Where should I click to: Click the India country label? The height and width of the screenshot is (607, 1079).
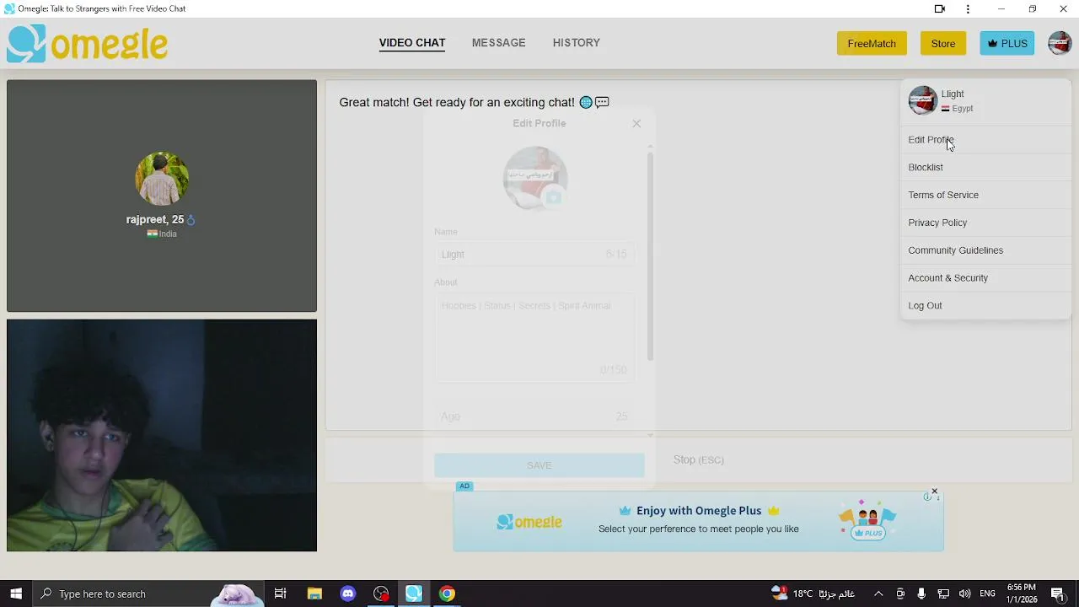click(x=162, y=234)
